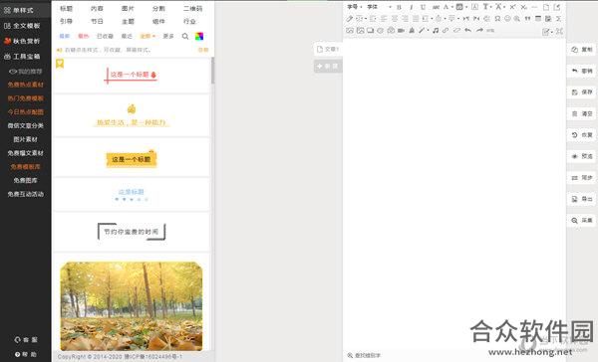The height and width of the screenshot is (362, 598).
Task: Select the 分割 style category tab
Action: click(x=158, y=8)
